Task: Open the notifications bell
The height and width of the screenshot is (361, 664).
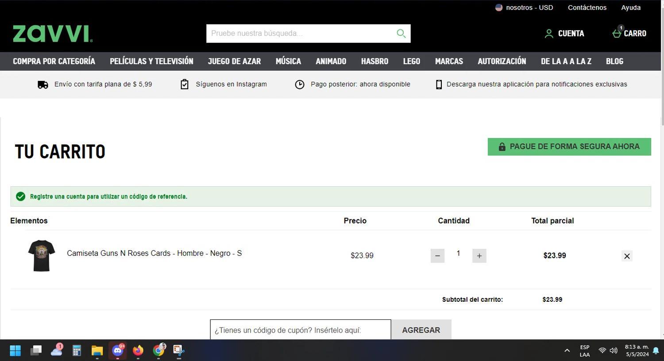Action: click(x=656, y=351)
